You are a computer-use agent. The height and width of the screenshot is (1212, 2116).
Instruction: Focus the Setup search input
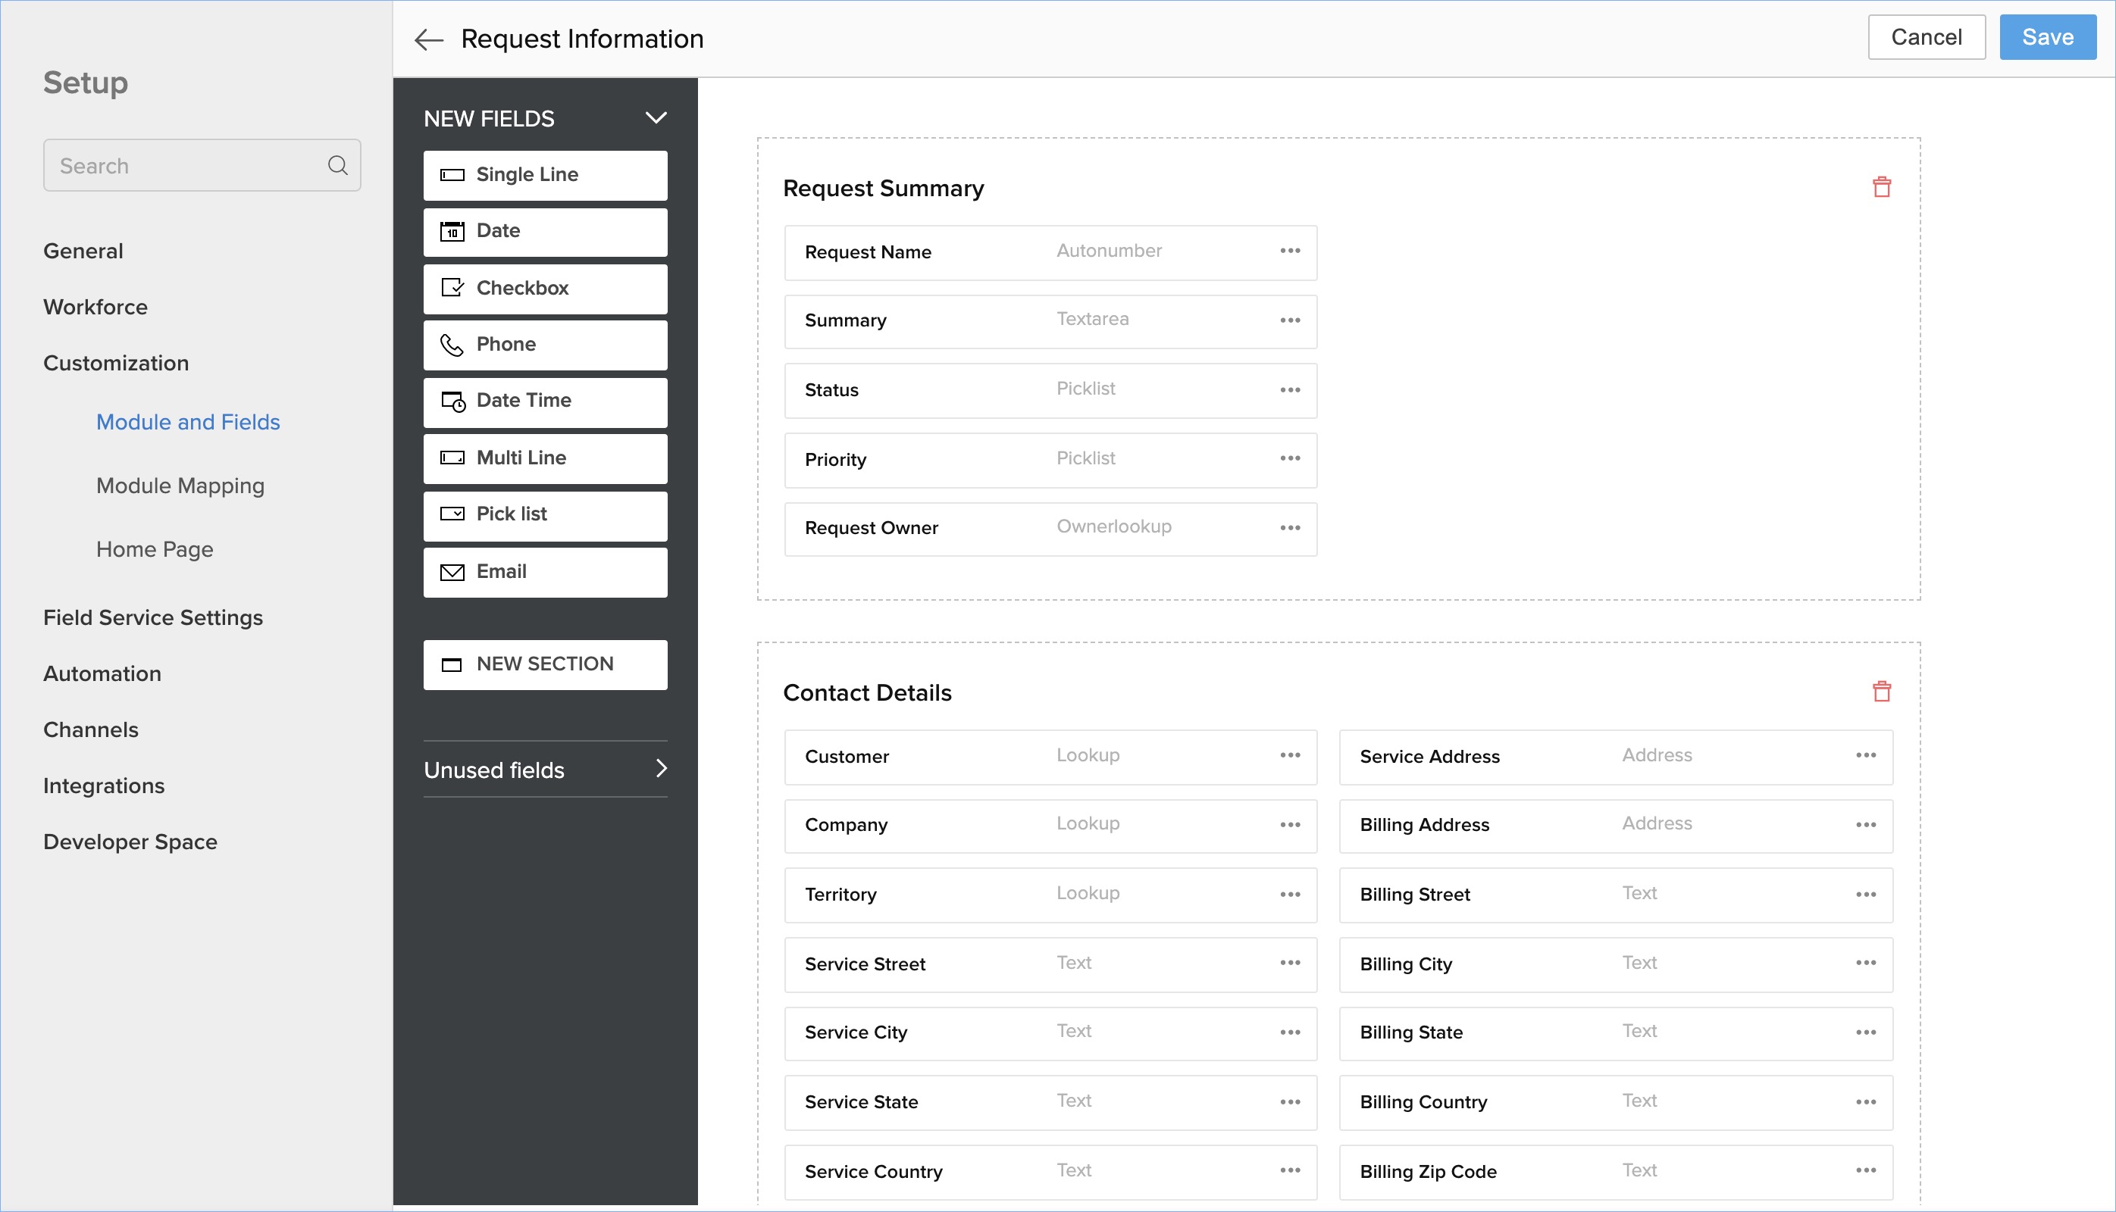pyautogui.click(x=187, y=166)
